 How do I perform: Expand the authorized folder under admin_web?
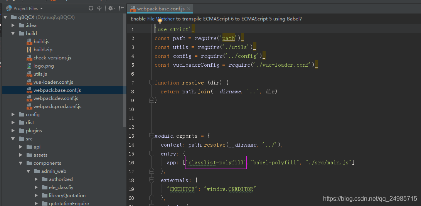coord(36,179)
